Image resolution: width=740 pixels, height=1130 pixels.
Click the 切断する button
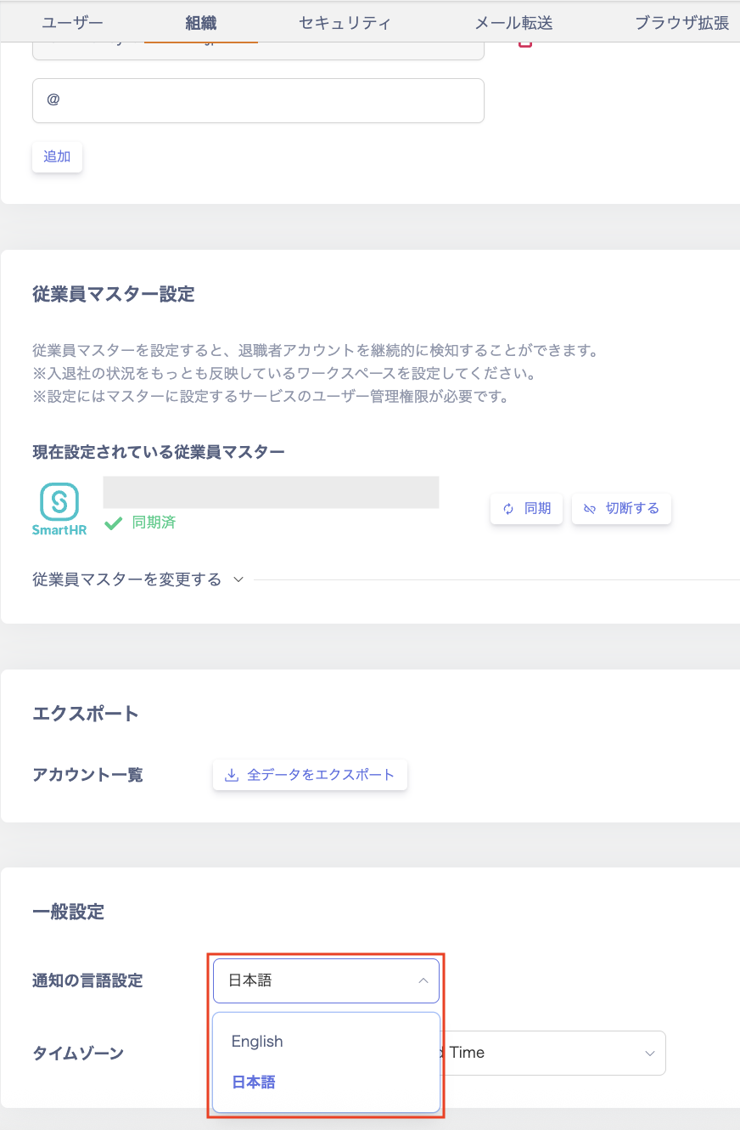click(621, 509)
